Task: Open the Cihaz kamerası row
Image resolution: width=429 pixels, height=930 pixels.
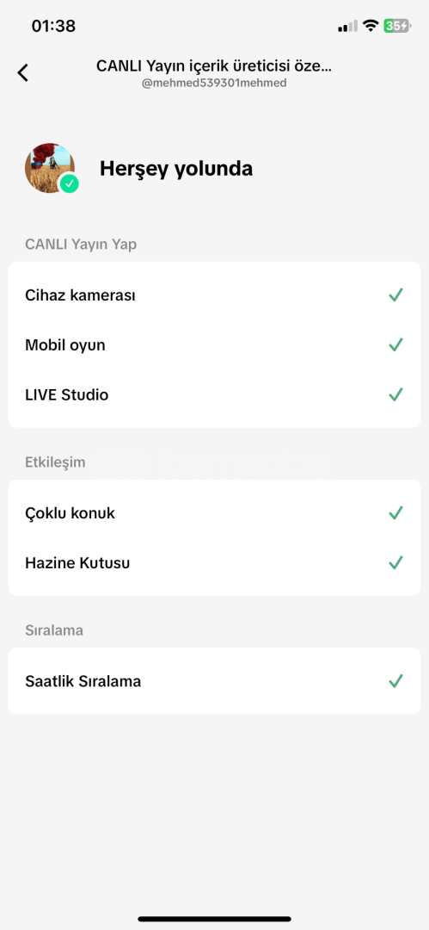Action: (215, 294)
